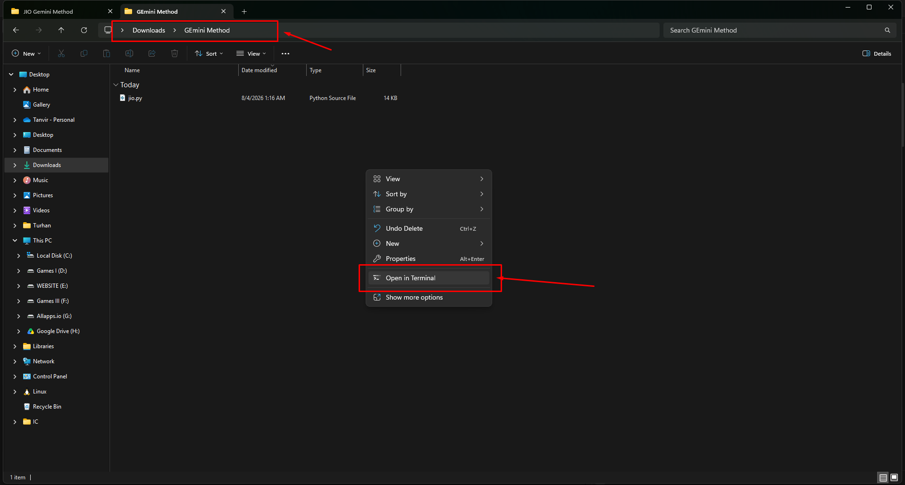Screen dimensions: 905x485
Task: Collapse the Today group
Action: (x=116, y=85)
